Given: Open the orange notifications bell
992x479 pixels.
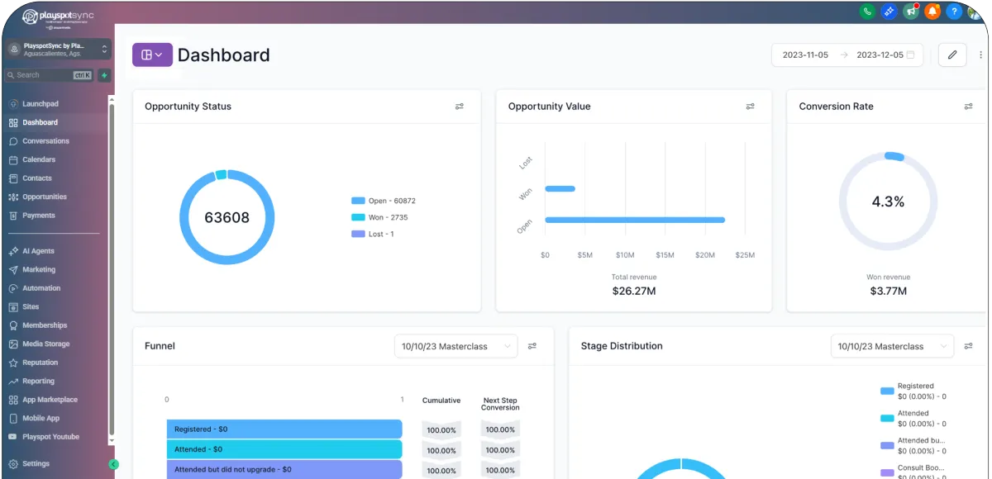Looking at the screenshot, I should (x=932, y=12).
